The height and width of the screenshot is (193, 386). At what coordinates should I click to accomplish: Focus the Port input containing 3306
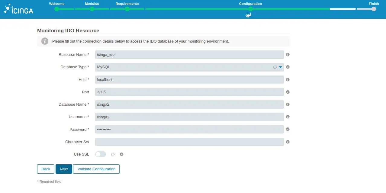click(x=189, y=92)
